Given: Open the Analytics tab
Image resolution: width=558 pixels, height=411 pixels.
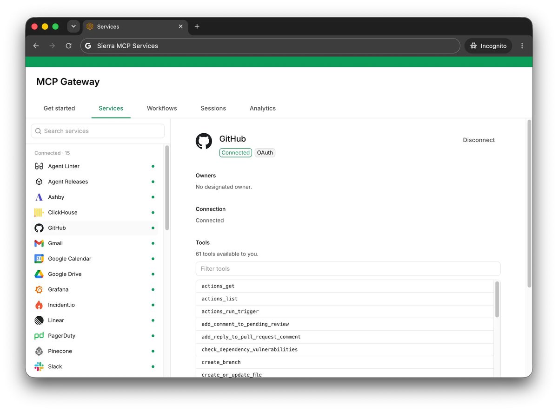Looking at the screenshot, I should tap(263, 108).
